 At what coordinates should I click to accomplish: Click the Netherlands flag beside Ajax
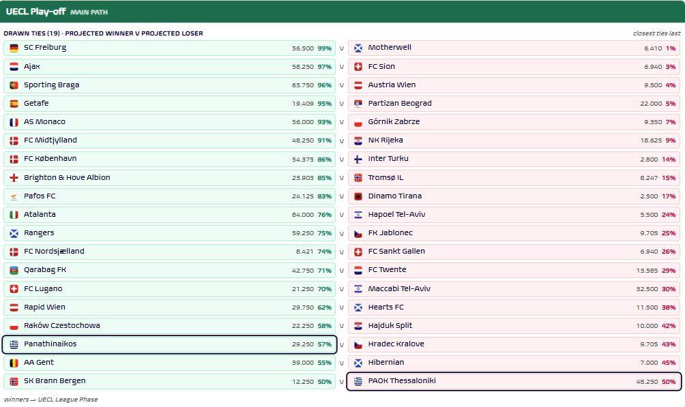(x=14, y=66)
